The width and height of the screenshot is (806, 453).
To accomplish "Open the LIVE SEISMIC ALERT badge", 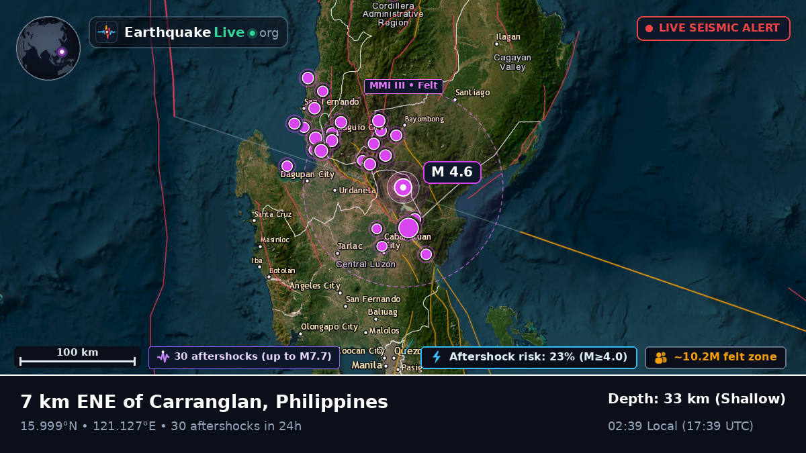I will (x=713, y=28).
